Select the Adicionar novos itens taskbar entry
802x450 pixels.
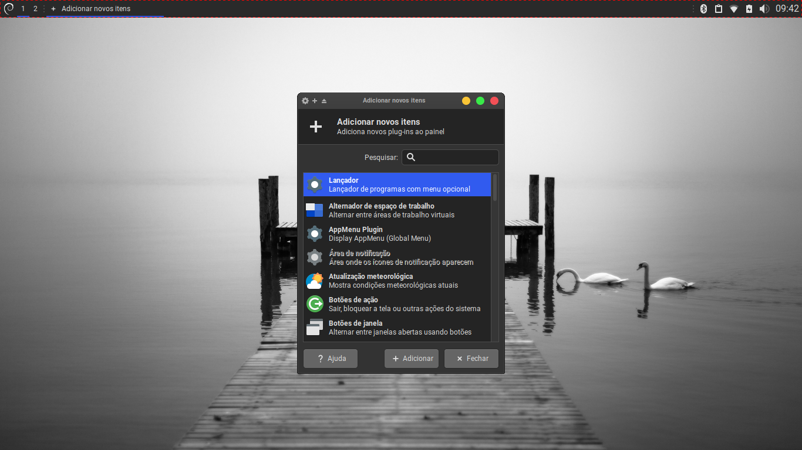pyautogui.click(x=105, y=9)
